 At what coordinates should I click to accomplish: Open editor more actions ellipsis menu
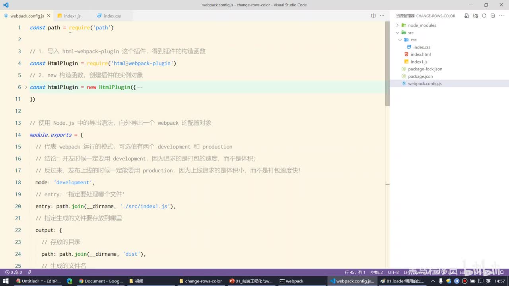pyautogui.click(x=382, y=16)
